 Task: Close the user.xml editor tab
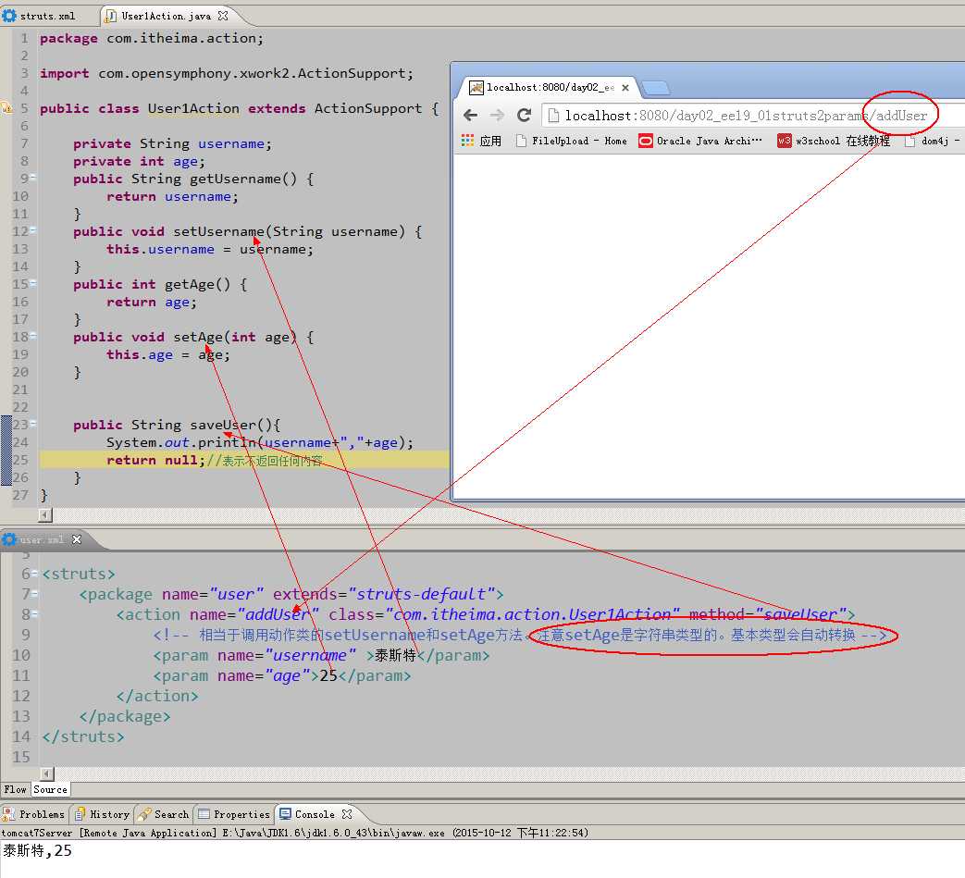[x=77, y=539]
